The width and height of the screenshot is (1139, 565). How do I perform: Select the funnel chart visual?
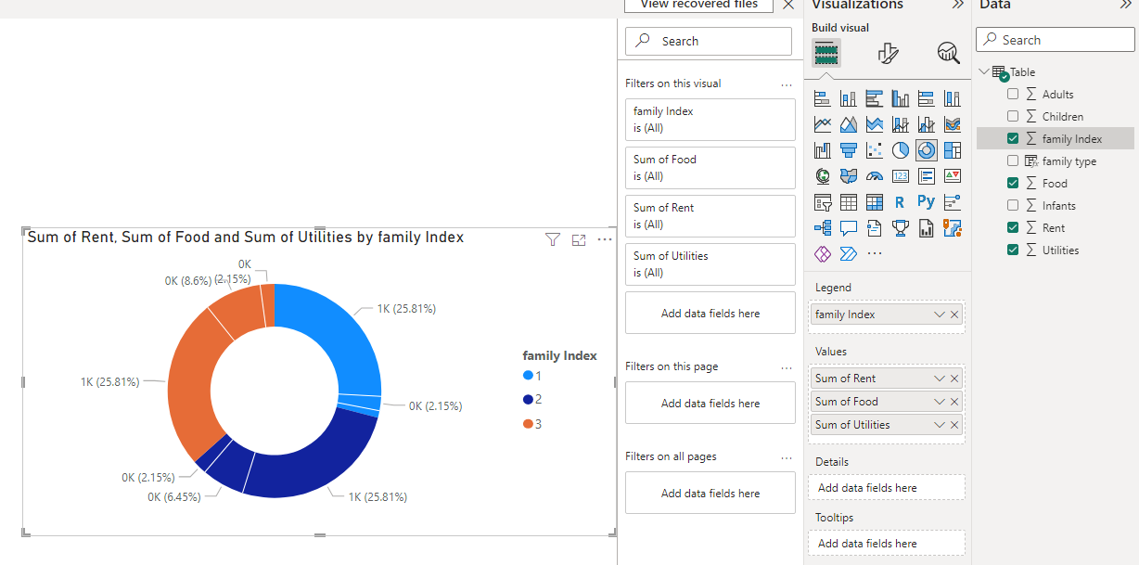click(849, 150)
